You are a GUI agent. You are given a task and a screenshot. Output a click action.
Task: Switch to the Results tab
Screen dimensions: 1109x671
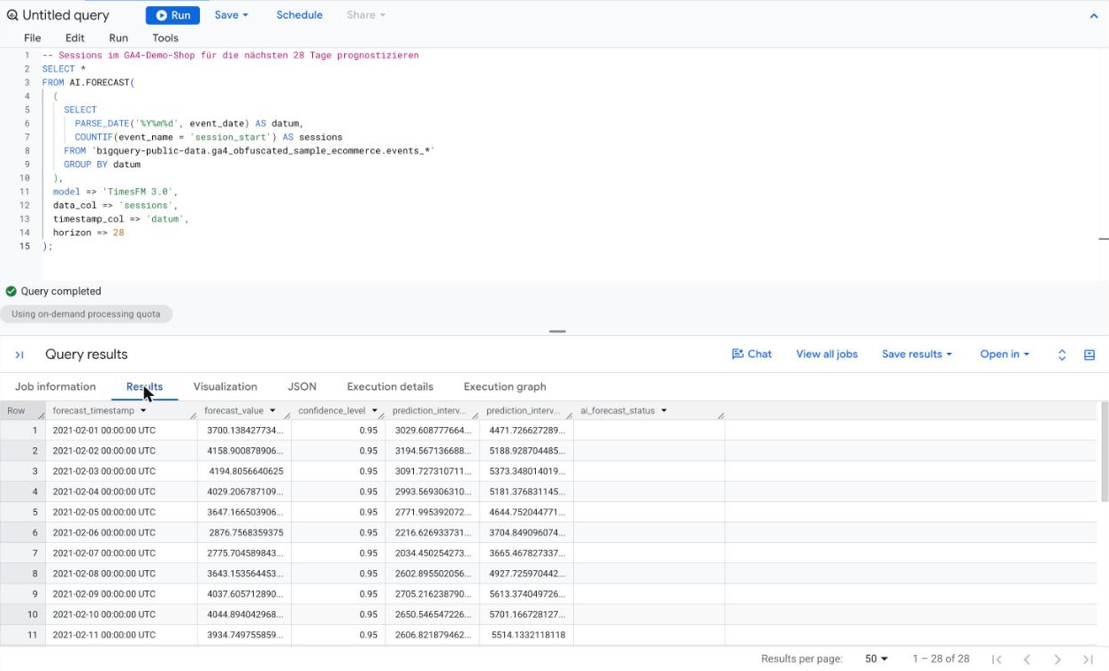(x=144, y=386)
